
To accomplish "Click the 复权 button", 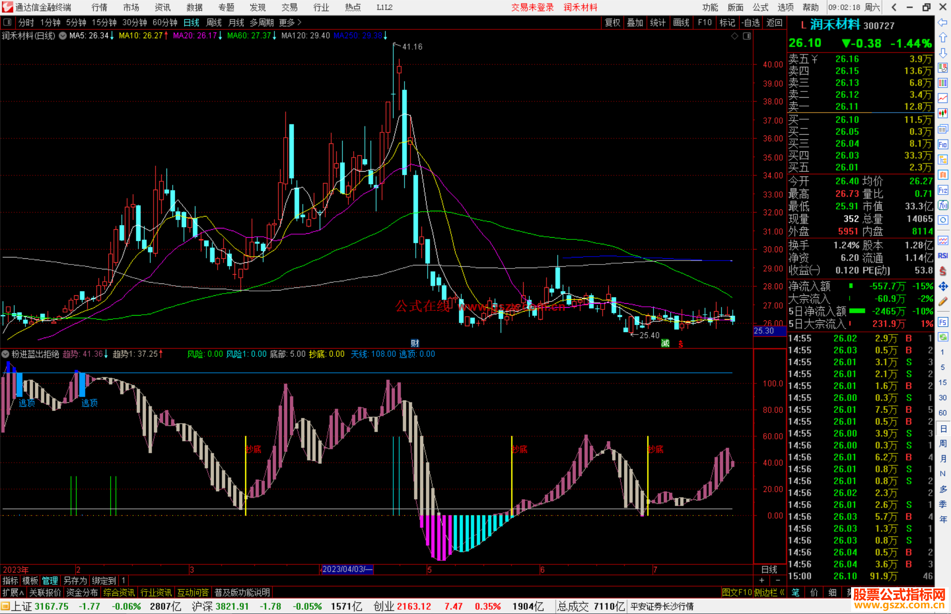I will coord(612,22).
